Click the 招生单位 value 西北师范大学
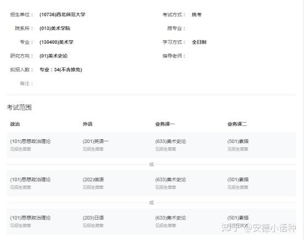Viewport: 304px width, 241px height. (62, 15)
